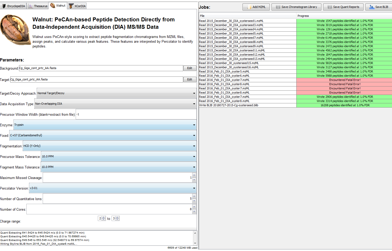
Task: Click the Walnut tab icon
Action: coord(53,6)
